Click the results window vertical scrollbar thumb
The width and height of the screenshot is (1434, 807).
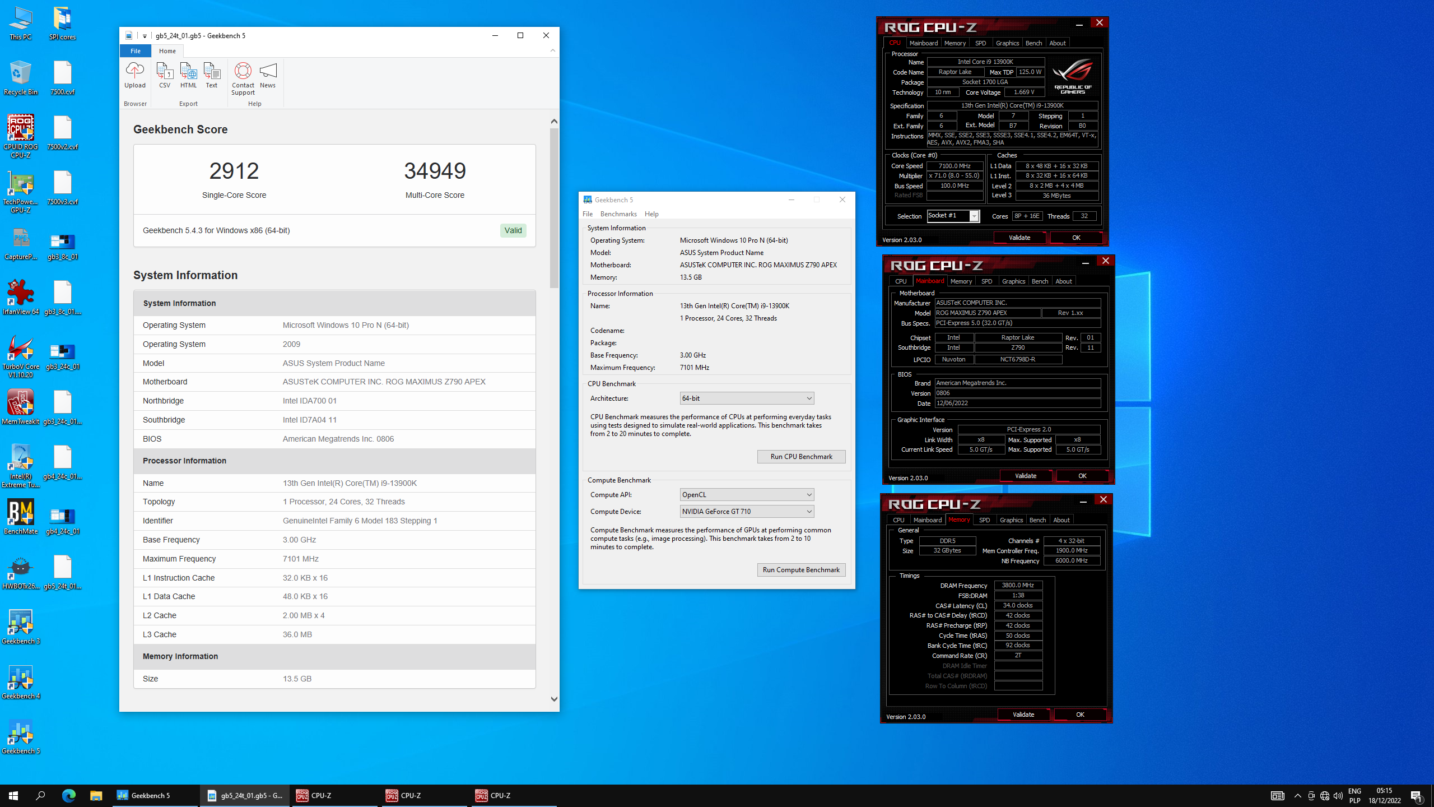click(x=554, y=207)
